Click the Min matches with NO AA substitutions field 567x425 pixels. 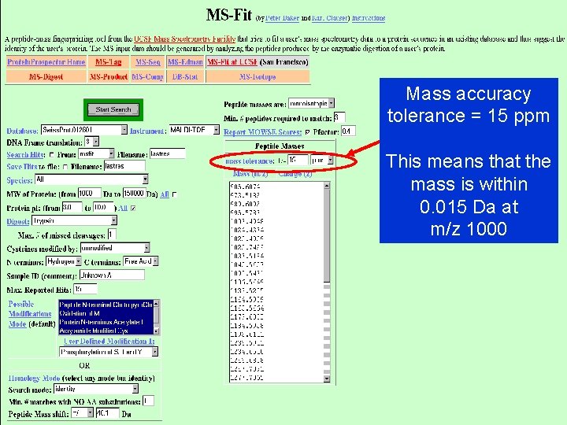point(148,401)
